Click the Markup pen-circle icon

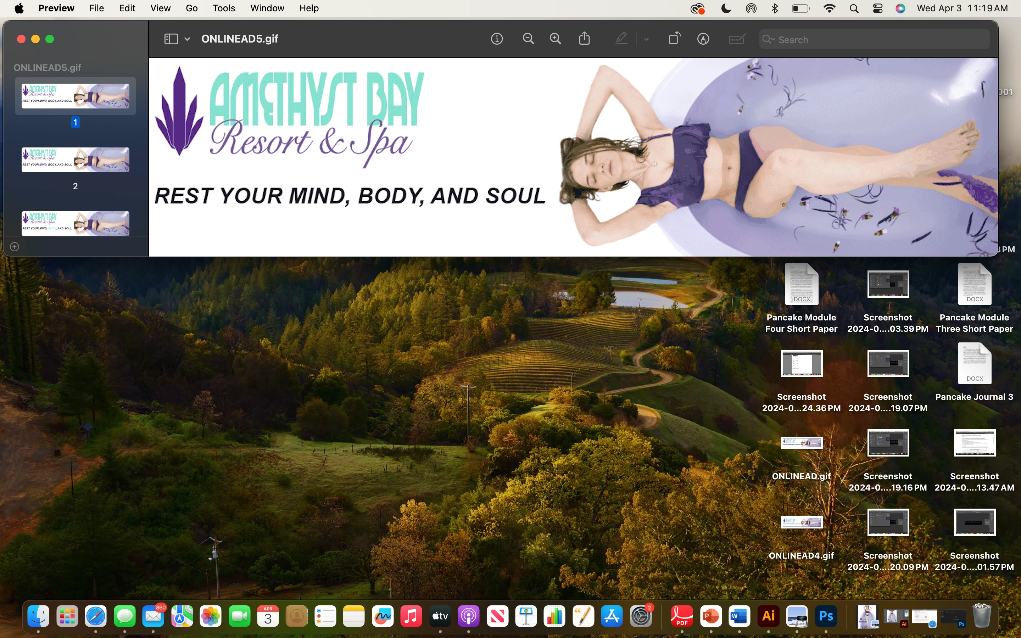703,39
